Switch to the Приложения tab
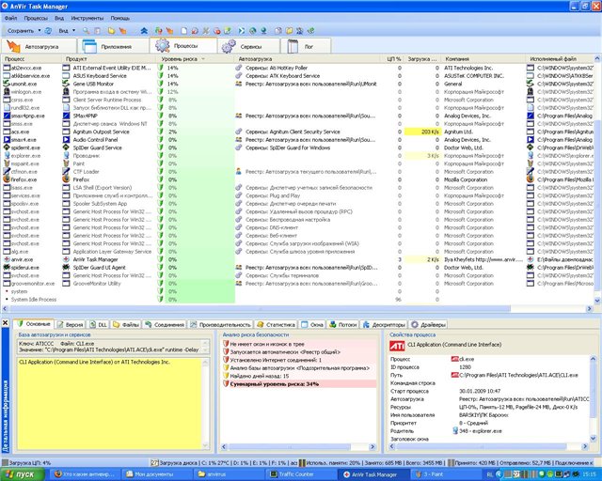Viewport: 602px width, 481px height. tap(113, 46)
